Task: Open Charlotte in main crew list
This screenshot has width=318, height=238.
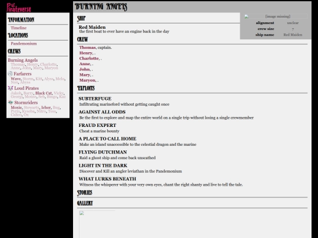Action: click(x=89, y=58)
